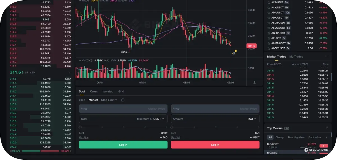
Task: Switch to the Cross margin tab
Action: click(x=94, y=91)
